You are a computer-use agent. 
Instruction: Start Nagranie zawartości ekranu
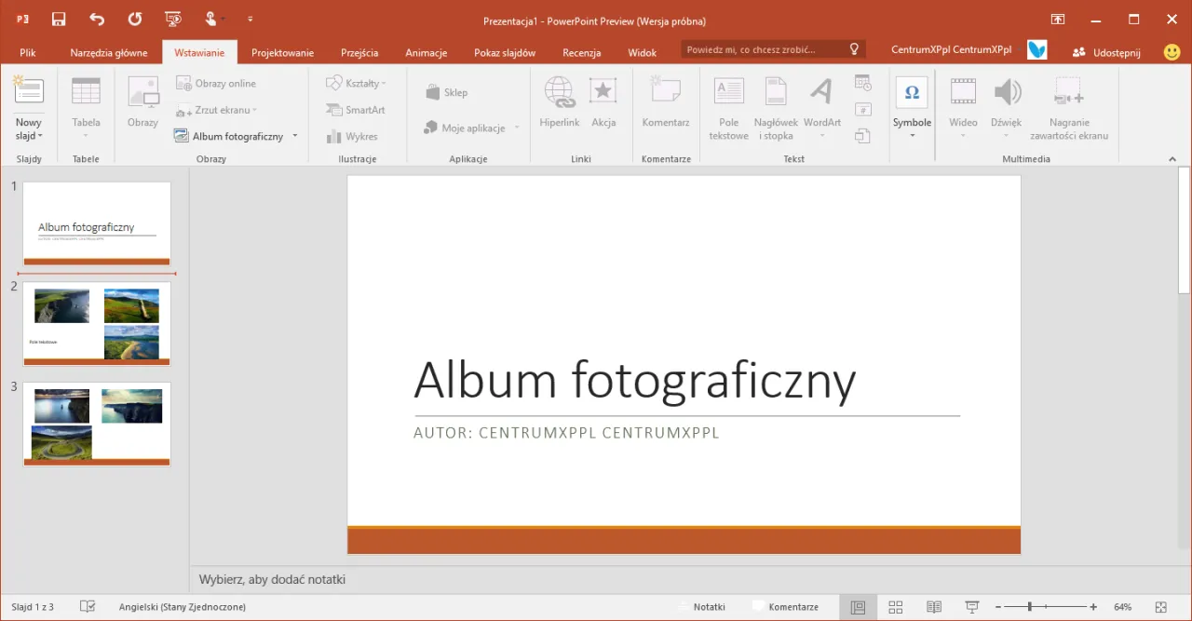tap(1069, 110)
